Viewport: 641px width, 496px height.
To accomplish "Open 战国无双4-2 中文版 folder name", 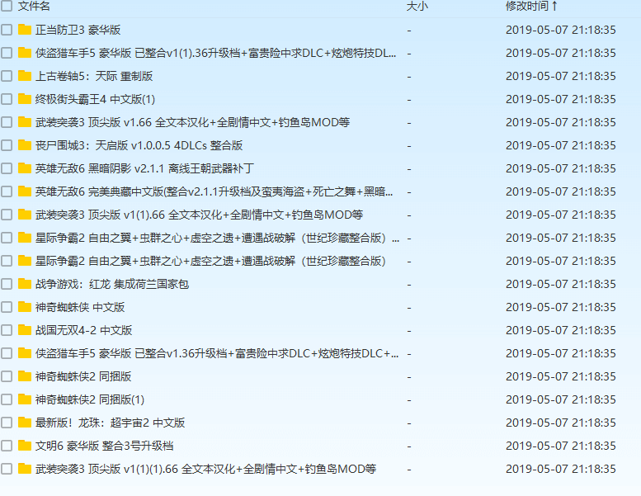I will pos(84,330).
